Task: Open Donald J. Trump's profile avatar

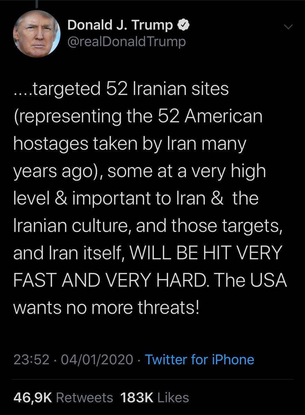Action: point(36,34)
